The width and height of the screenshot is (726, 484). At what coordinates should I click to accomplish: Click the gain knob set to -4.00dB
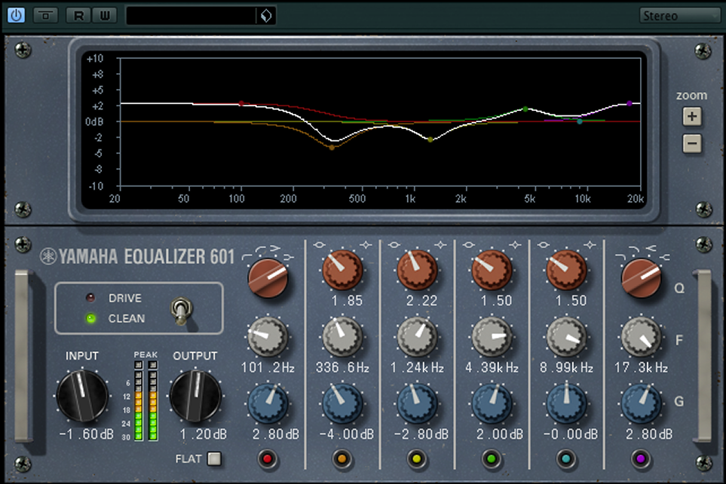[342, 403]
